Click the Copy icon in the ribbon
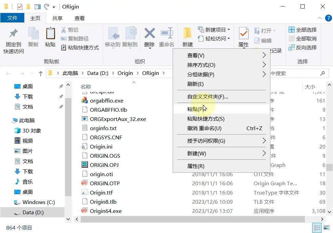This screenshot has height=233, width=333. [x=33, y=34]
